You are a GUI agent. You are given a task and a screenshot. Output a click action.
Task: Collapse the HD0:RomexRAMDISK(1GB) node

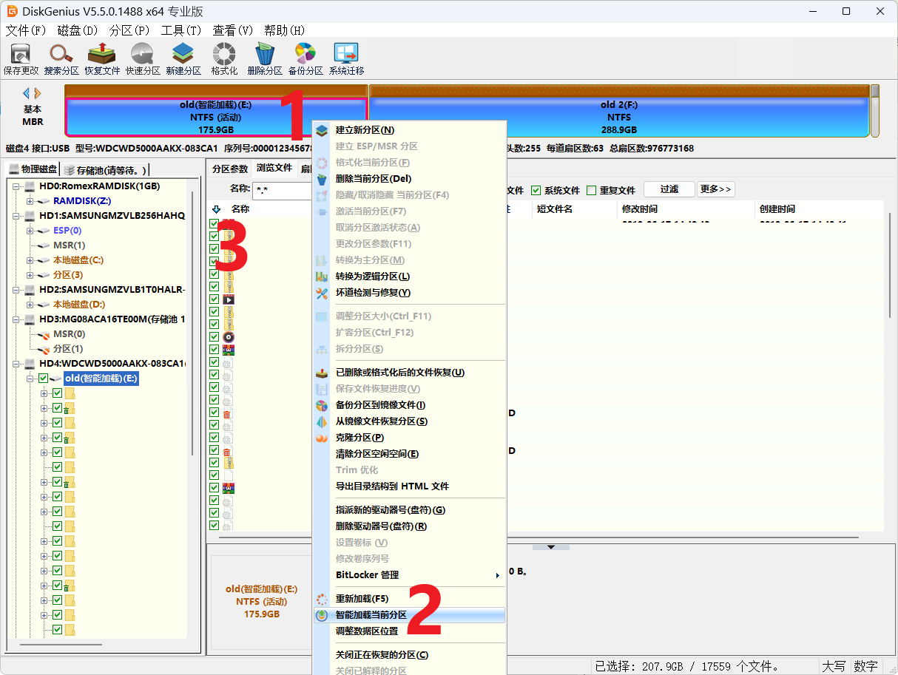18,186
